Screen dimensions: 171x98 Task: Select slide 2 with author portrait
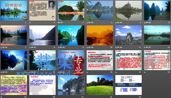42,11
